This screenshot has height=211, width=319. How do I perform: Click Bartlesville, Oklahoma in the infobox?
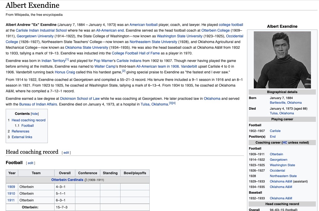pos(285,103)
